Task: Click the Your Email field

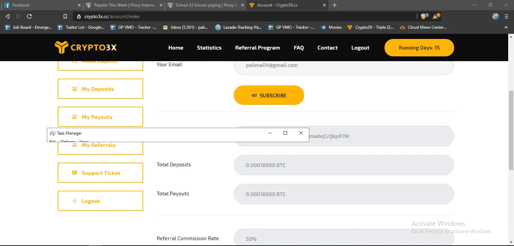Action: pos(344,68)
